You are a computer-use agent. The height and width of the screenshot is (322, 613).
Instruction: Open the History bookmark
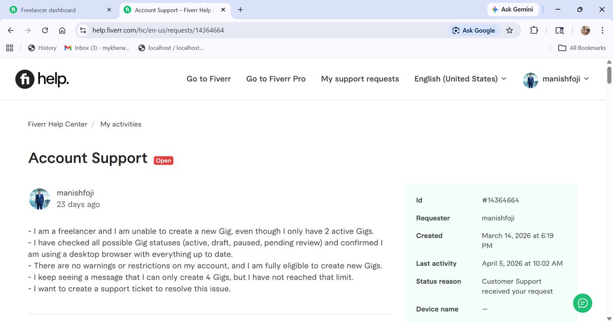pyautogui.click(x=42, y=48)
